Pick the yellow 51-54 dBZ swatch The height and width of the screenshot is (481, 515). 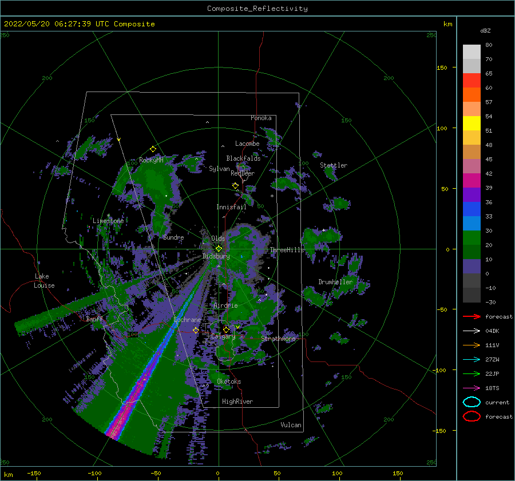point(472,124)
